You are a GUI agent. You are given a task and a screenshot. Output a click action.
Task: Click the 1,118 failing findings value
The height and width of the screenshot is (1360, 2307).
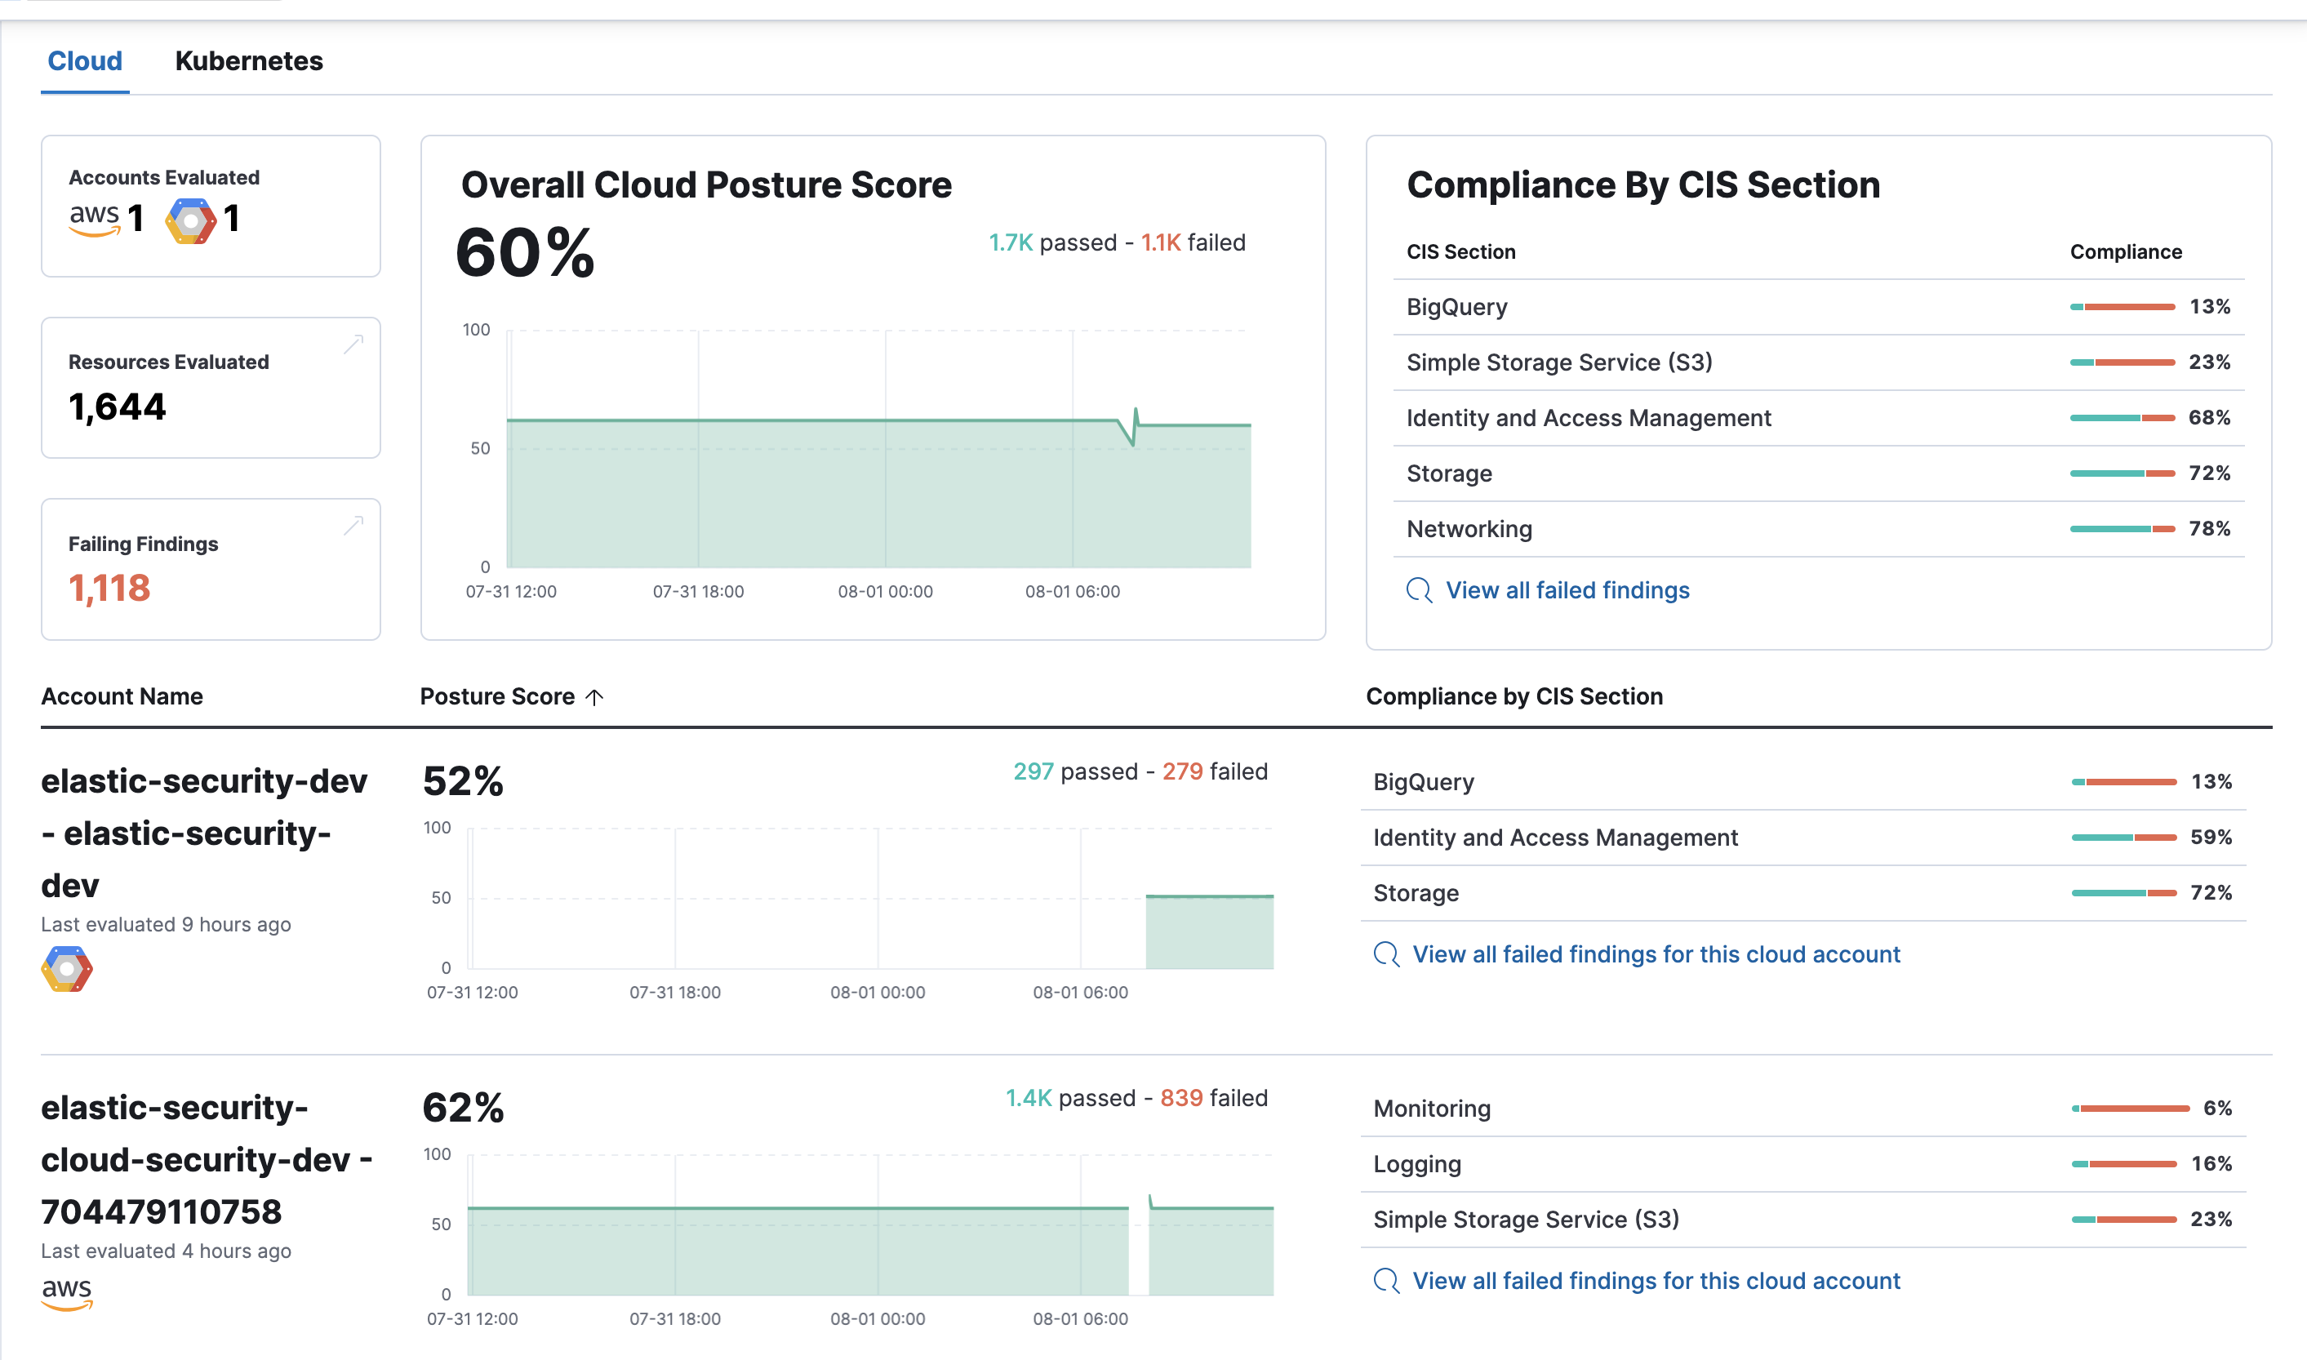coord(109,589)
